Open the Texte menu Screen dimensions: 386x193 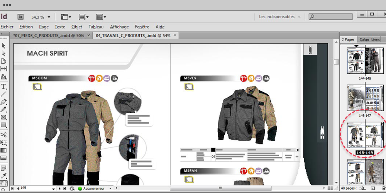[60, 27]
